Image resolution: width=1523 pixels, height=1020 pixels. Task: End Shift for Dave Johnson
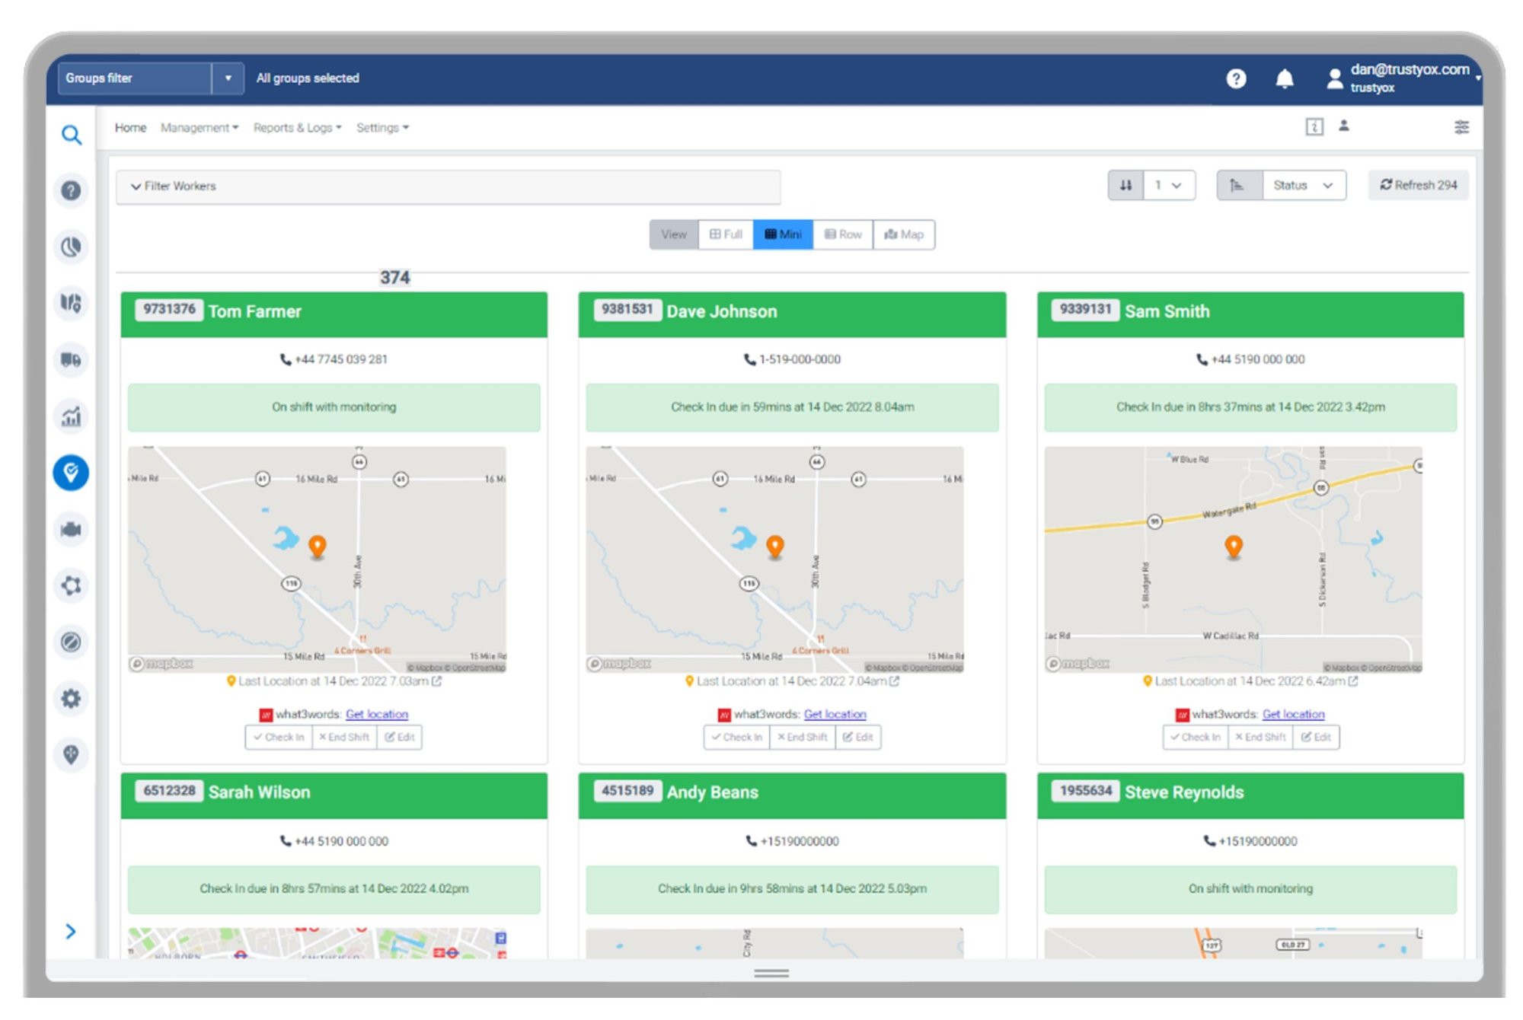pyautogui.click(x=803, y=737)
